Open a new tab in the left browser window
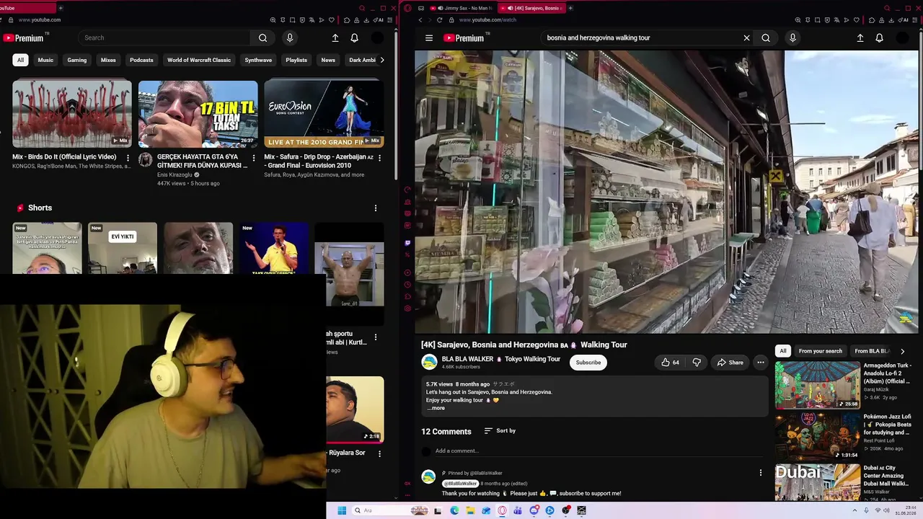The height and width of the screenshot is (519, 923). pos(61,8)
